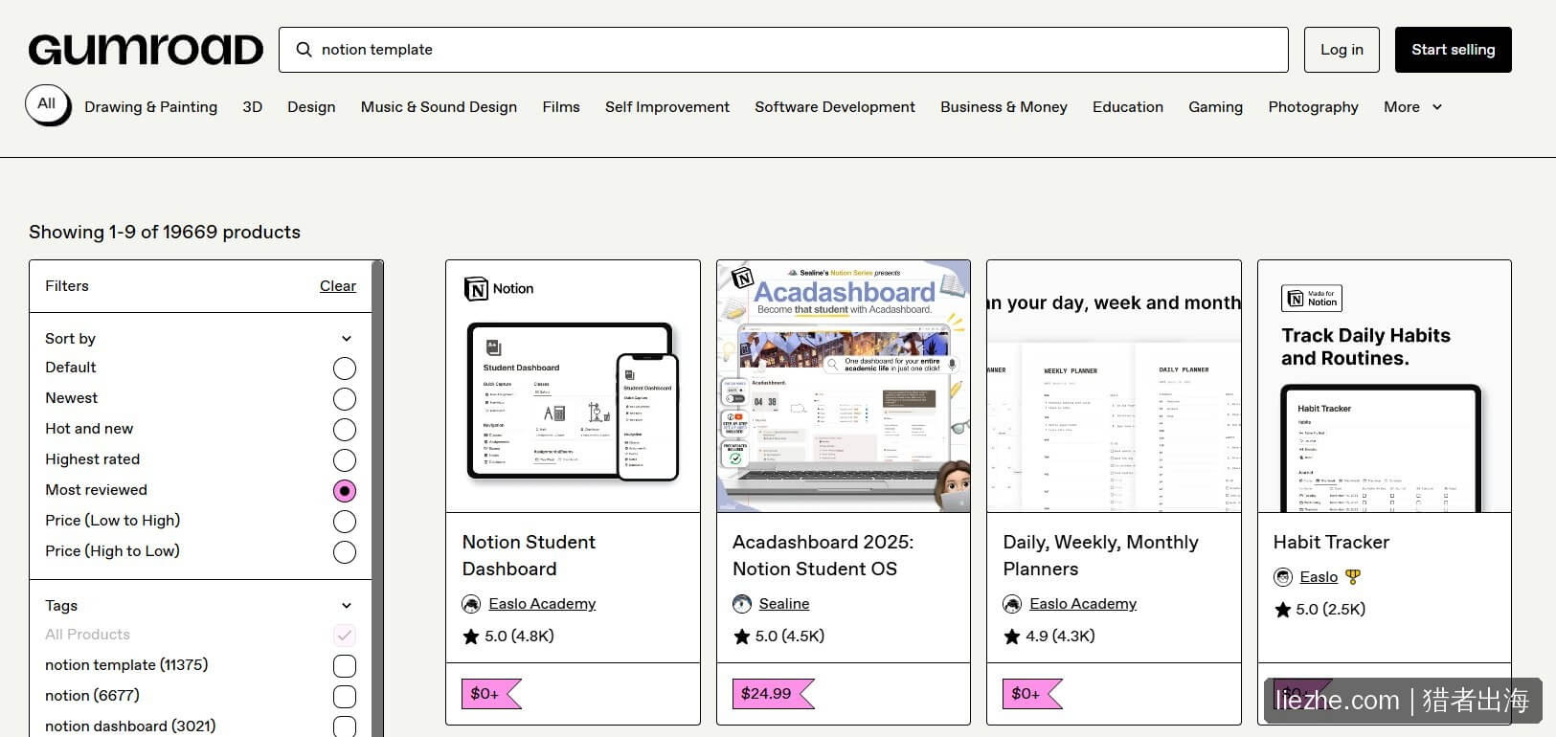Click the star icon beside 4.9 (4.3K)
This screenshot has height=737, width=1556.
click(1012, 636)
